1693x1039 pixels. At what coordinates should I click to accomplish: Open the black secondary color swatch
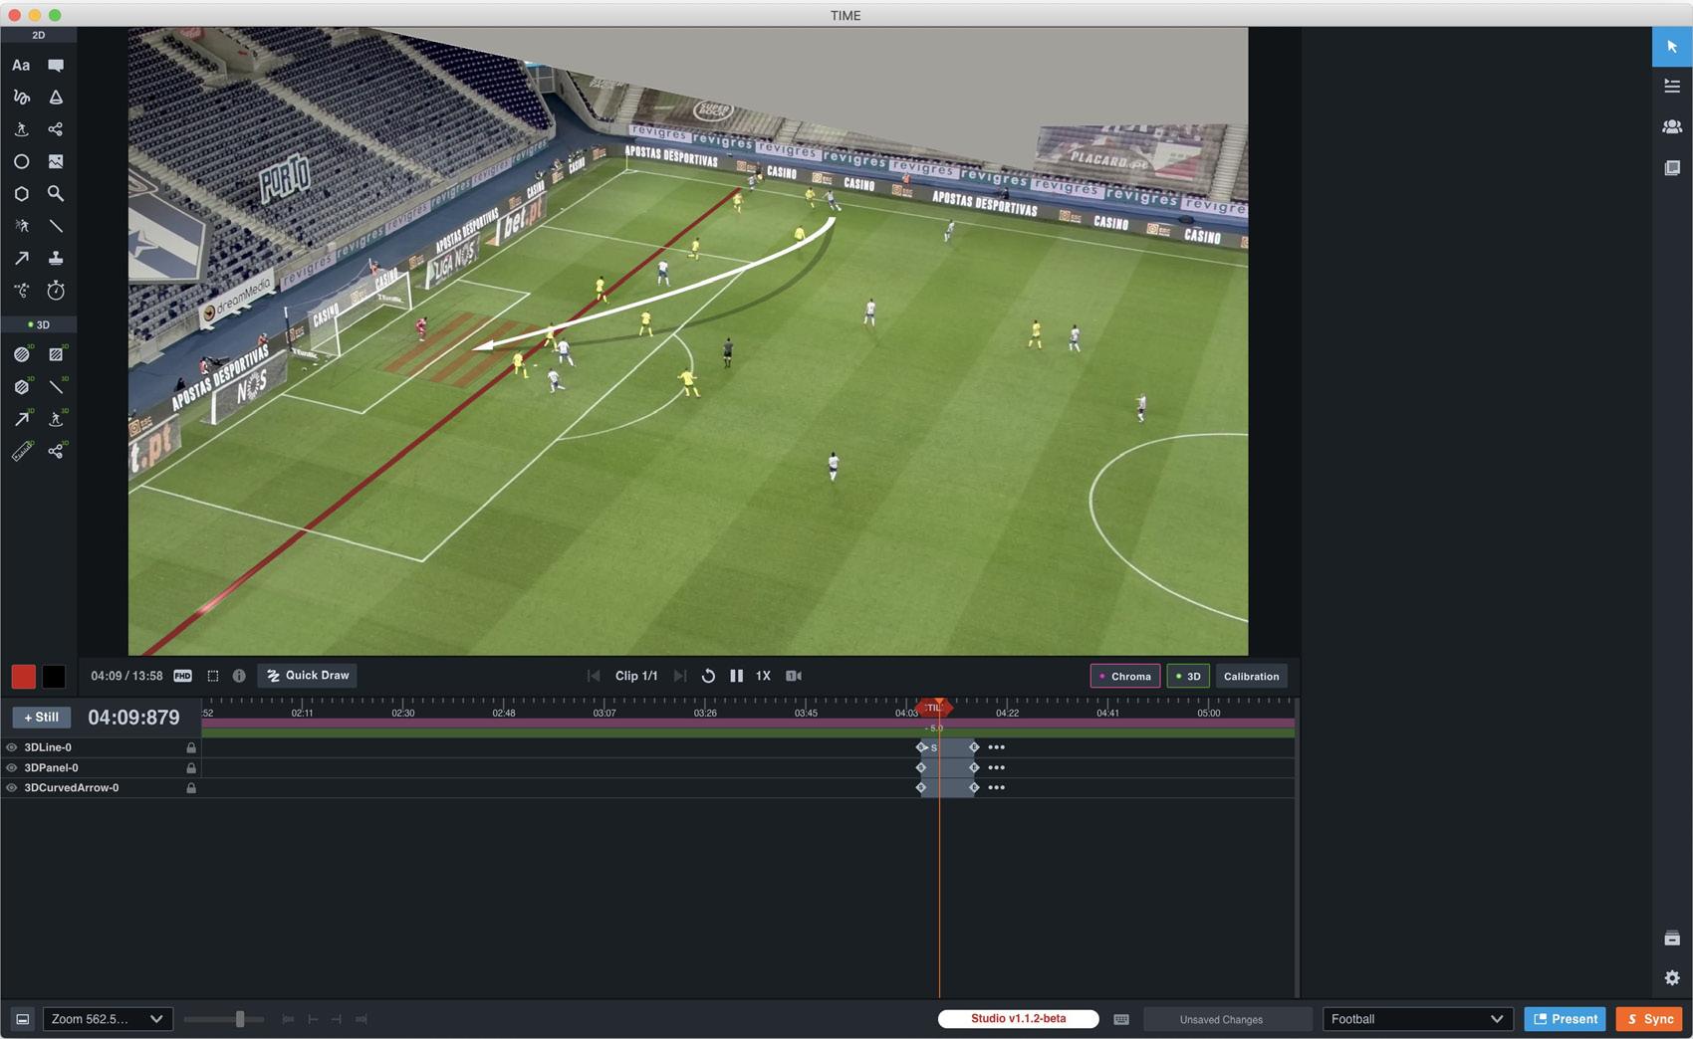click(x=54, y=677)
